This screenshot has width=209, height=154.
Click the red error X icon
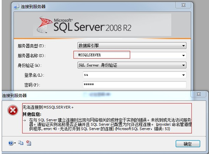click(13, 111)
